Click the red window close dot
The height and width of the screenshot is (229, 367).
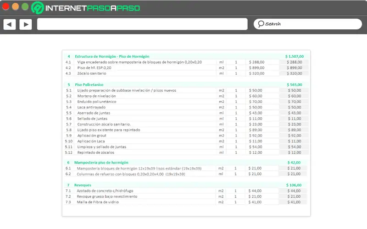(x=6, y=6)
